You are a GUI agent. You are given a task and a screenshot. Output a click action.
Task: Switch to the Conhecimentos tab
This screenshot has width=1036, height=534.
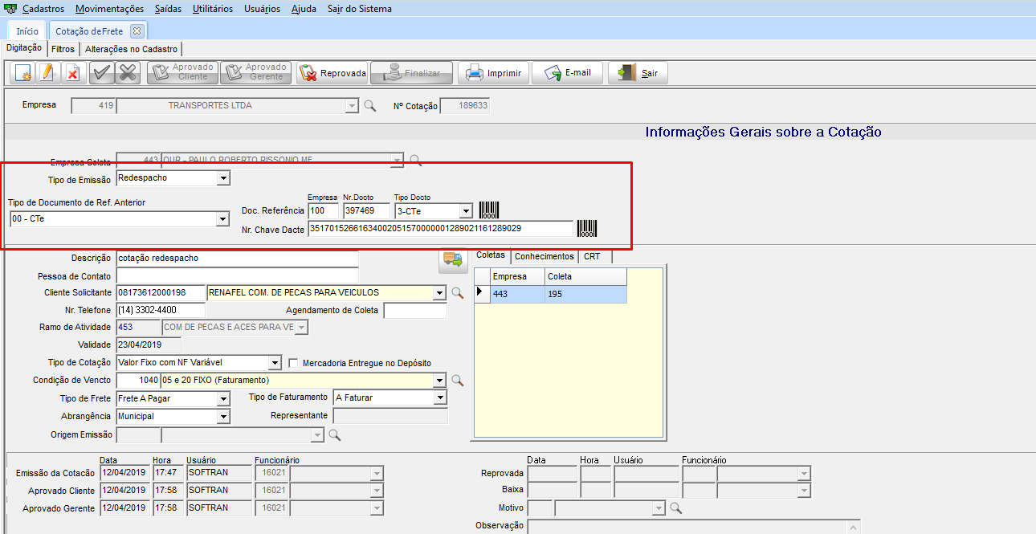pos(544,256)
